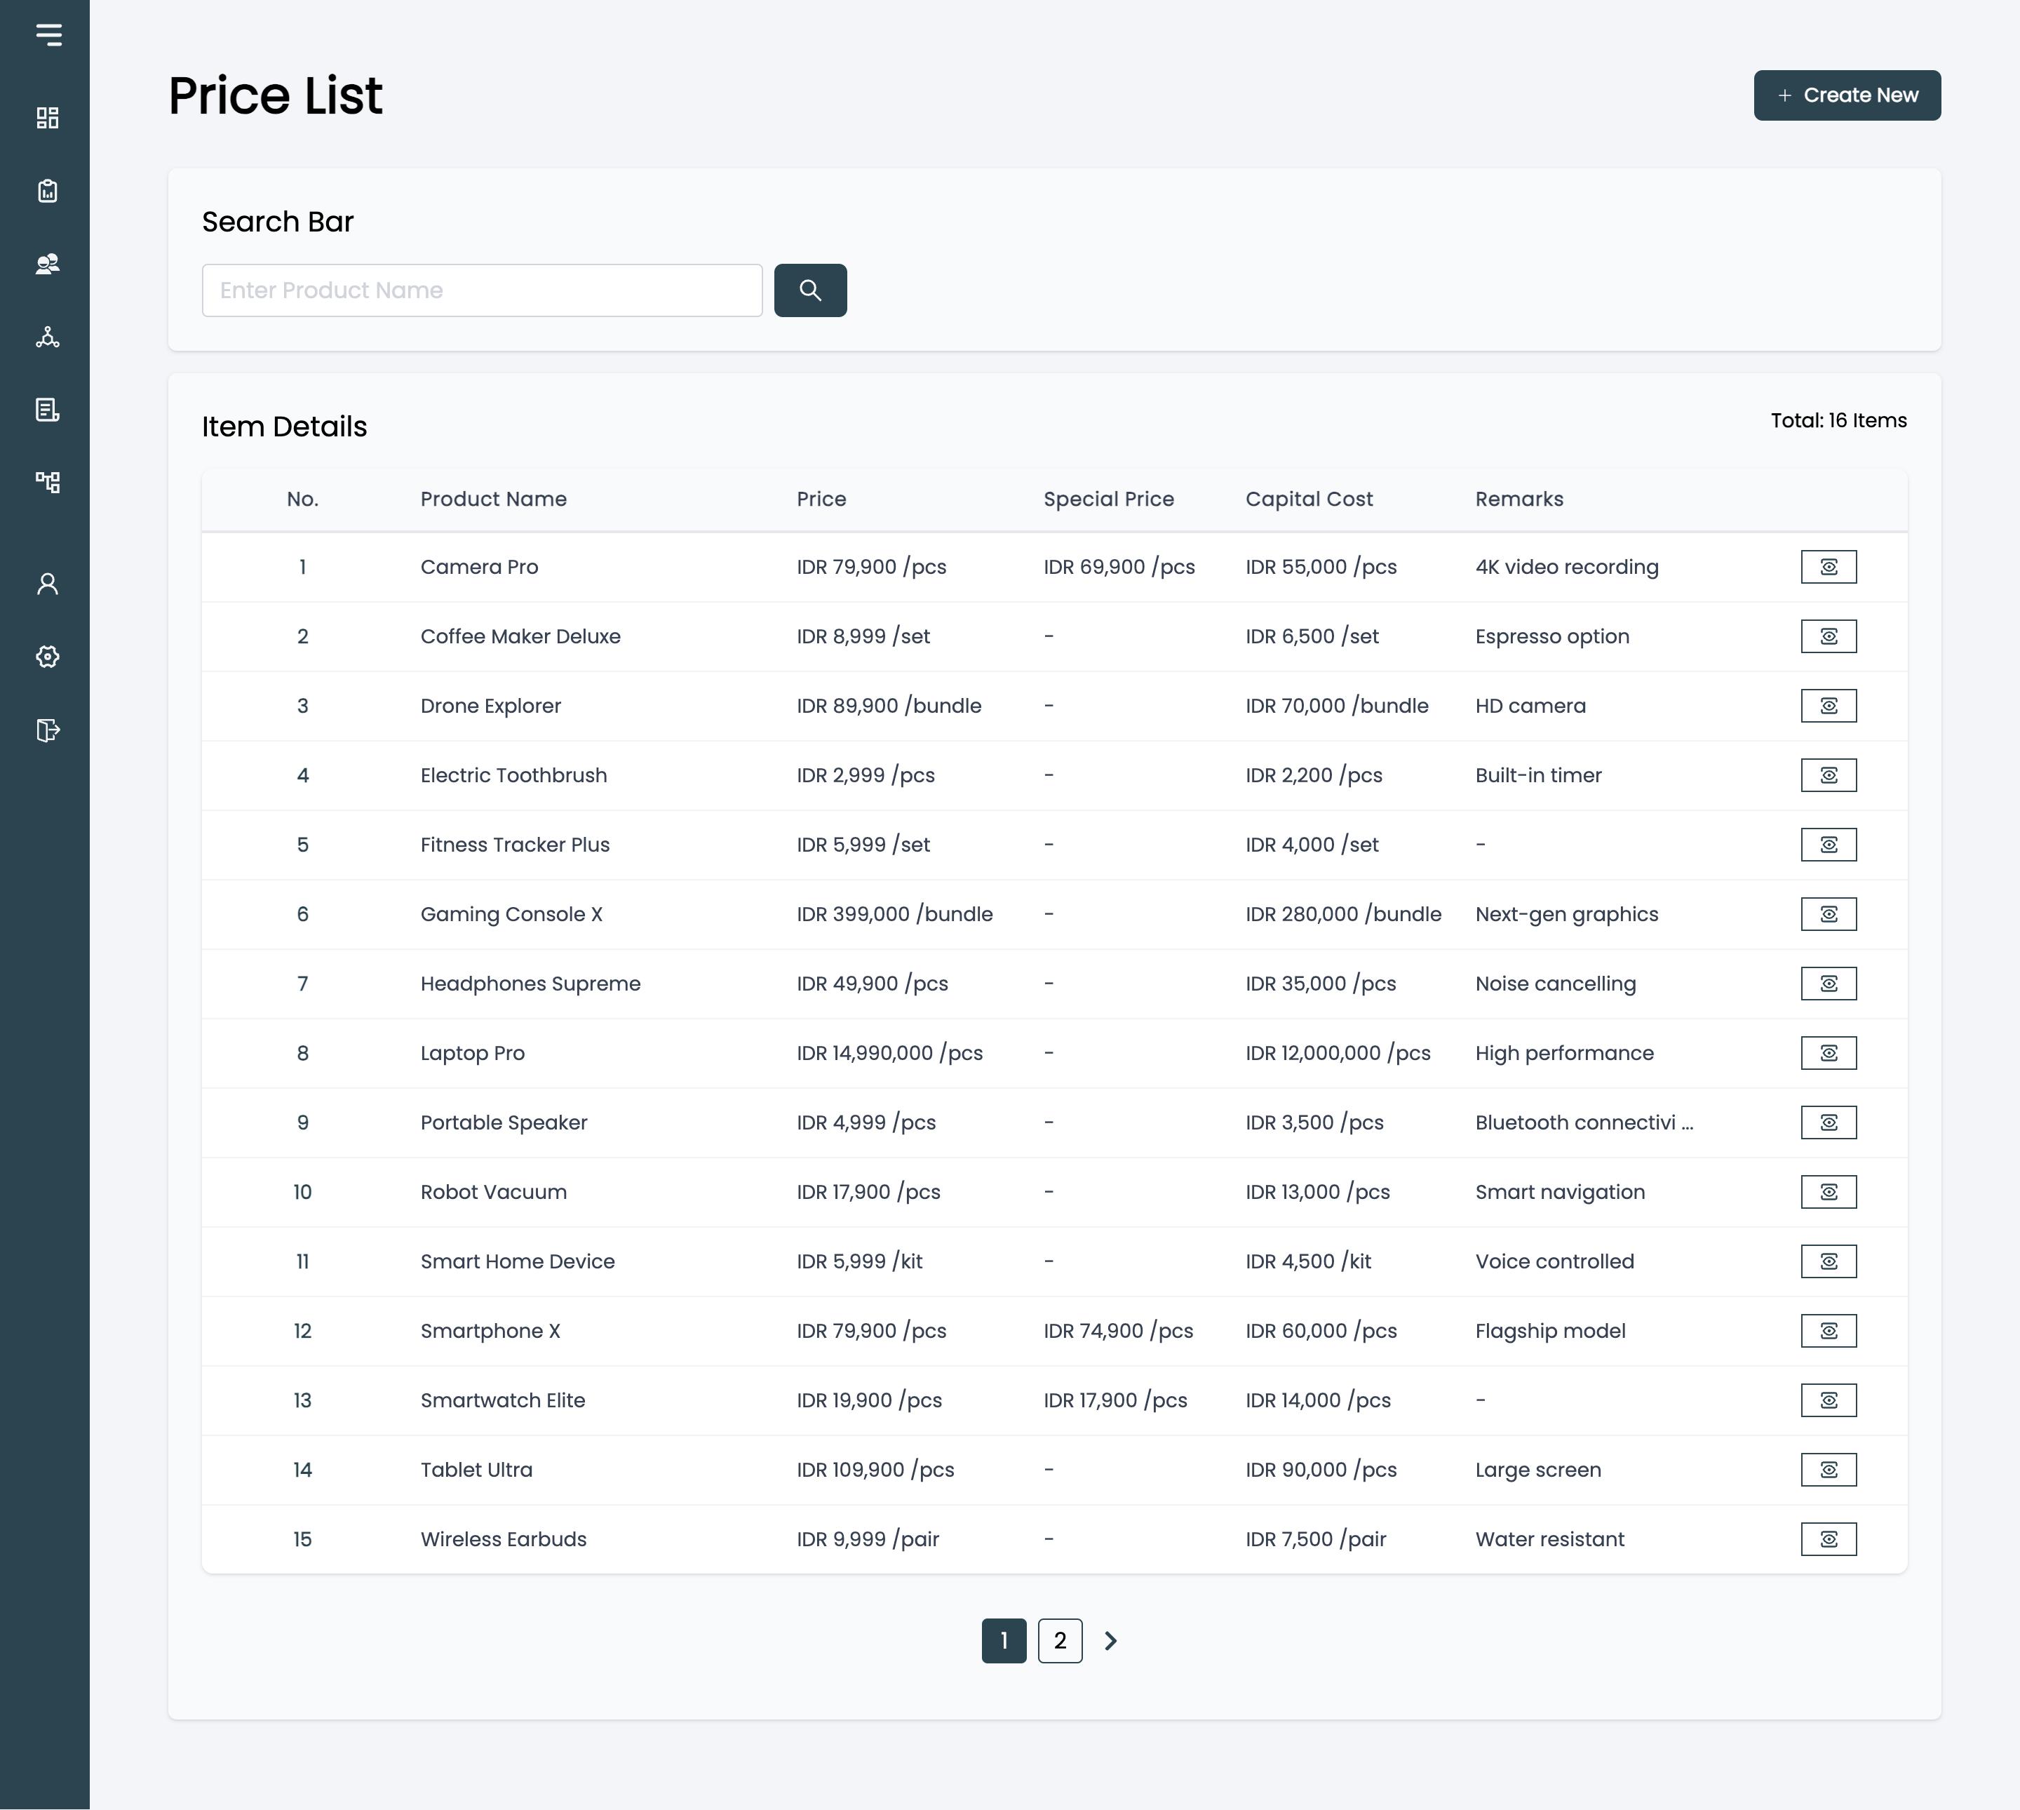The height and width of the screenshot is (1810, 2020).
Task: View details of Tablet Ultra row
Action: (x=1828, y=1470)
